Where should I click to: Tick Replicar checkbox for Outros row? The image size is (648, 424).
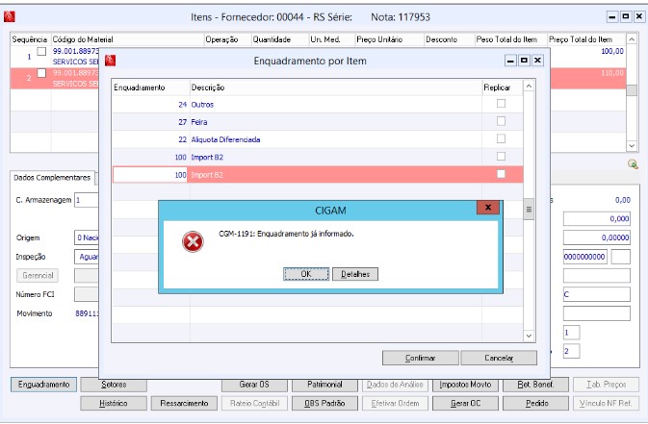tap(501, 104)
